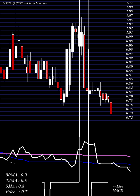Click the 0.99 price axis label
This screenshot has width=140, height=196.
tap(129, 37)
